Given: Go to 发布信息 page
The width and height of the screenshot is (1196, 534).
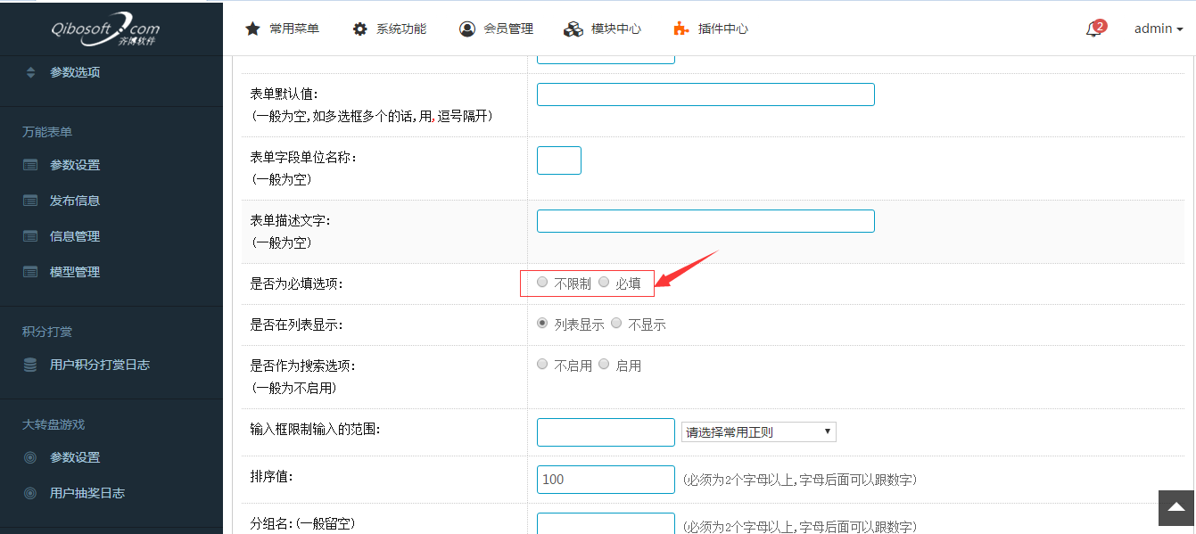Looking at the screenshot, I should (x=74, y=201).
